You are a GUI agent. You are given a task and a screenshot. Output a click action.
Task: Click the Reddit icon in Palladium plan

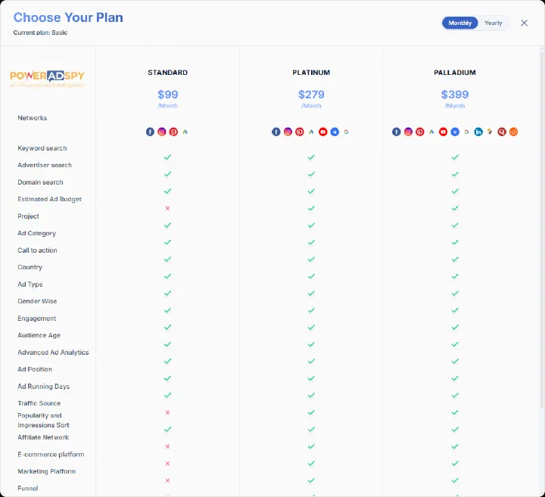click(x=513, y=132)
